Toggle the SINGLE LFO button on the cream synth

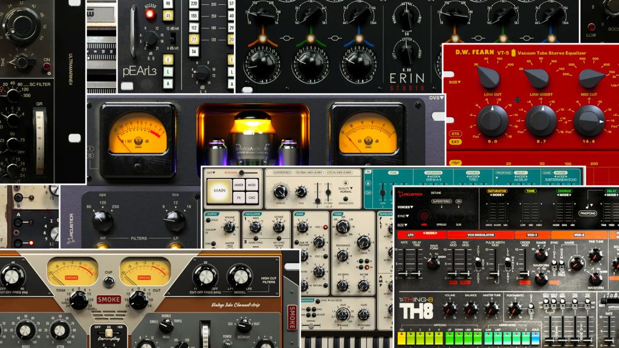[345, 199]
